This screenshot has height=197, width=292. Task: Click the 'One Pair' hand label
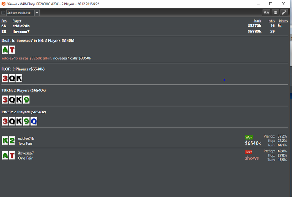click(25, 158)
